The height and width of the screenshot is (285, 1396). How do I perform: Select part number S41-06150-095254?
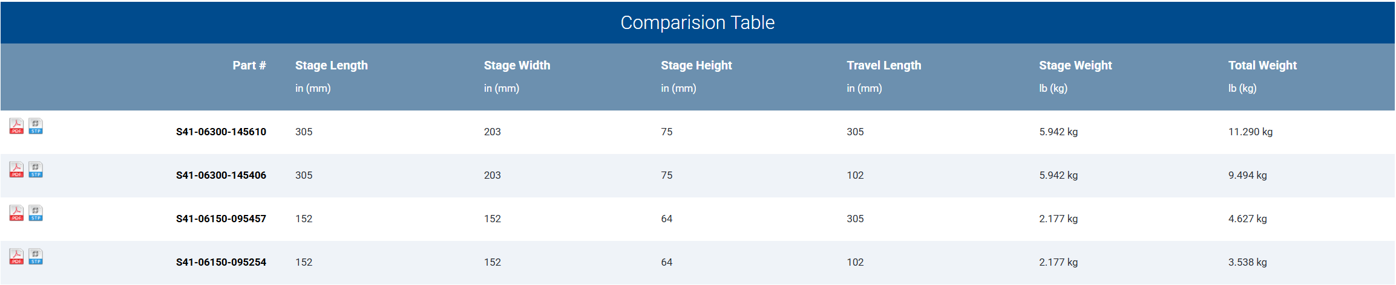(221, 262)
